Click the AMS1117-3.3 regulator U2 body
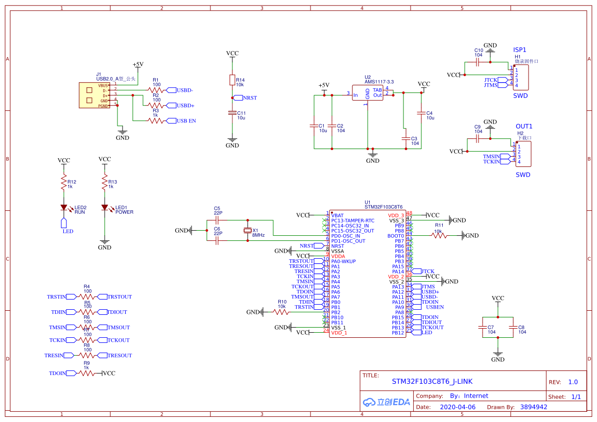Screen dimensions: 597x422 (x=368, y=92)
